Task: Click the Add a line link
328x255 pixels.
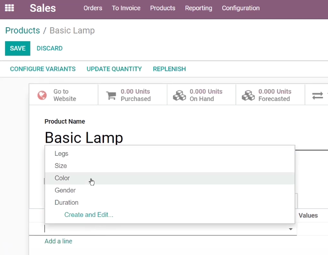Action: pos(59,241)
